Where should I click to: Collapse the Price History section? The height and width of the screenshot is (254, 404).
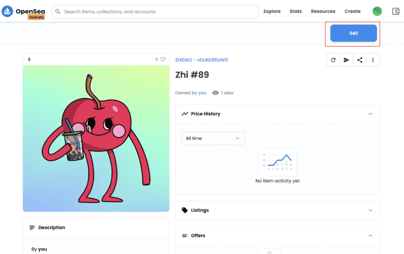pos(370,114)
